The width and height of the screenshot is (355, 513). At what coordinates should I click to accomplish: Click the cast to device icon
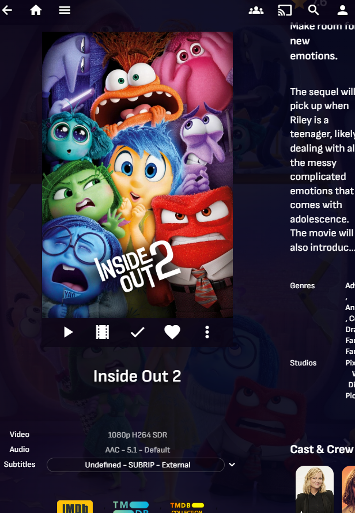point(285,10)
